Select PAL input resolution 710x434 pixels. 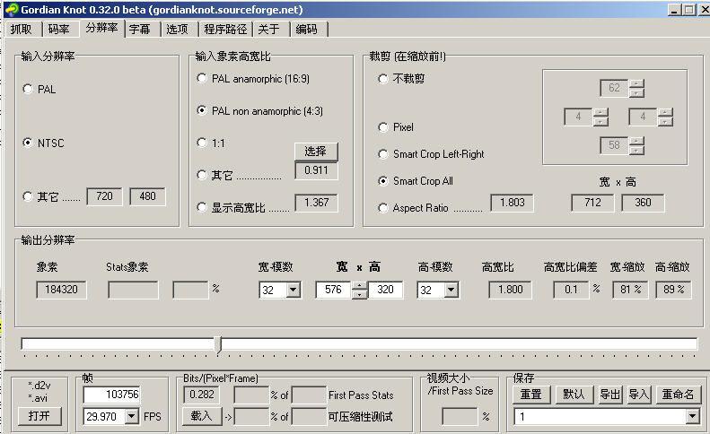[28, 89]
